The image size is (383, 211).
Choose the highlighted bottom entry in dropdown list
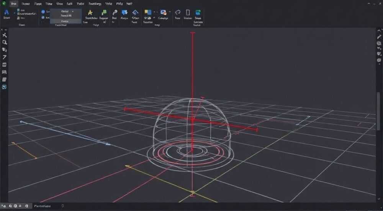(x=66, y=21)
